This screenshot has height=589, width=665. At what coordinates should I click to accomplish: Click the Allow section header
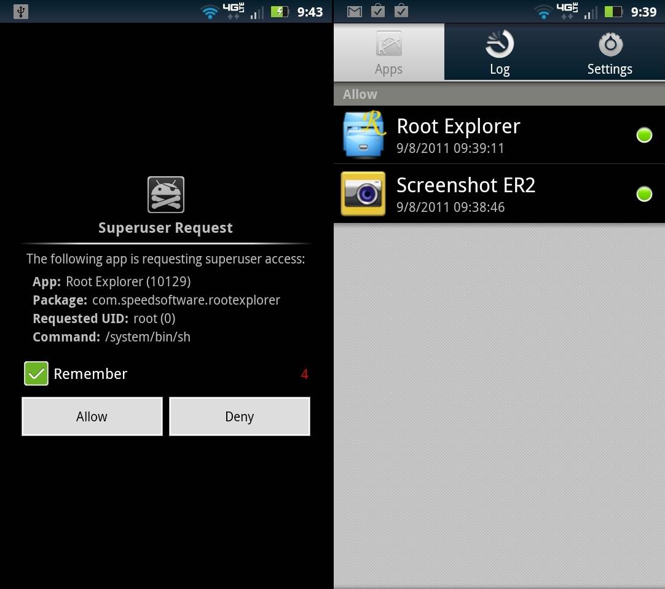coord(499,94)
